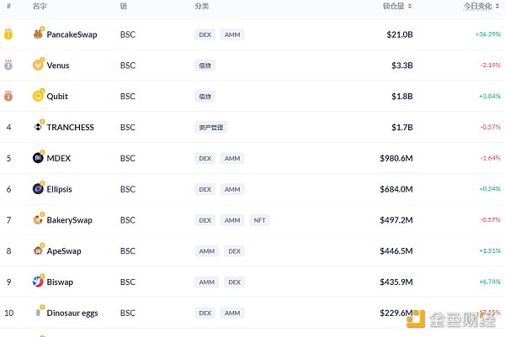This screenshot has height=337, width=505.
Task: Click the TRANCHESS logo icon
Action: click(38, 127)
